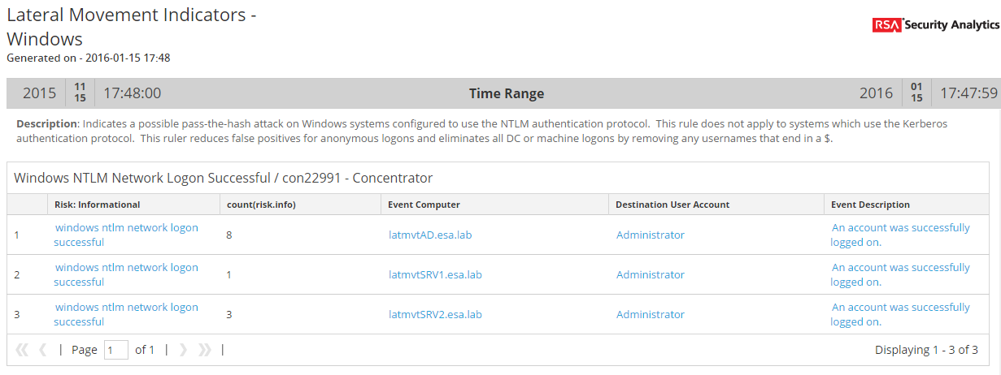Jump to last page of results
Screen dimensions: 1001x375
click(x=204, y=350)
